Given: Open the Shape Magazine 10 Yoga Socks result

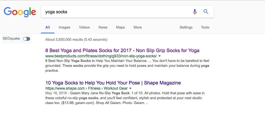Looking at the screenshot, I should click(113, 83).
